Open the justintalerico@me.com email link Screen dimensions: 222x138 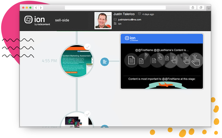click(x=129, y=20)
